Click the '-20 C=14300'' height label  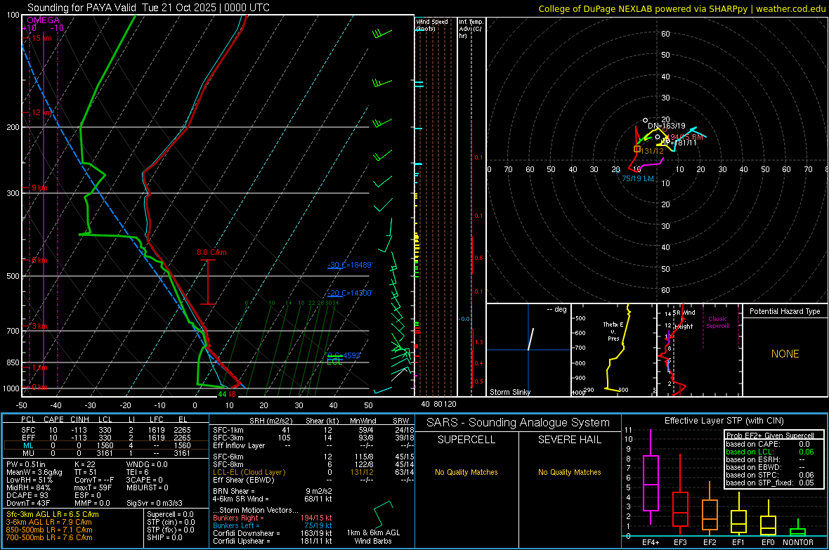(x=349, y=293)
